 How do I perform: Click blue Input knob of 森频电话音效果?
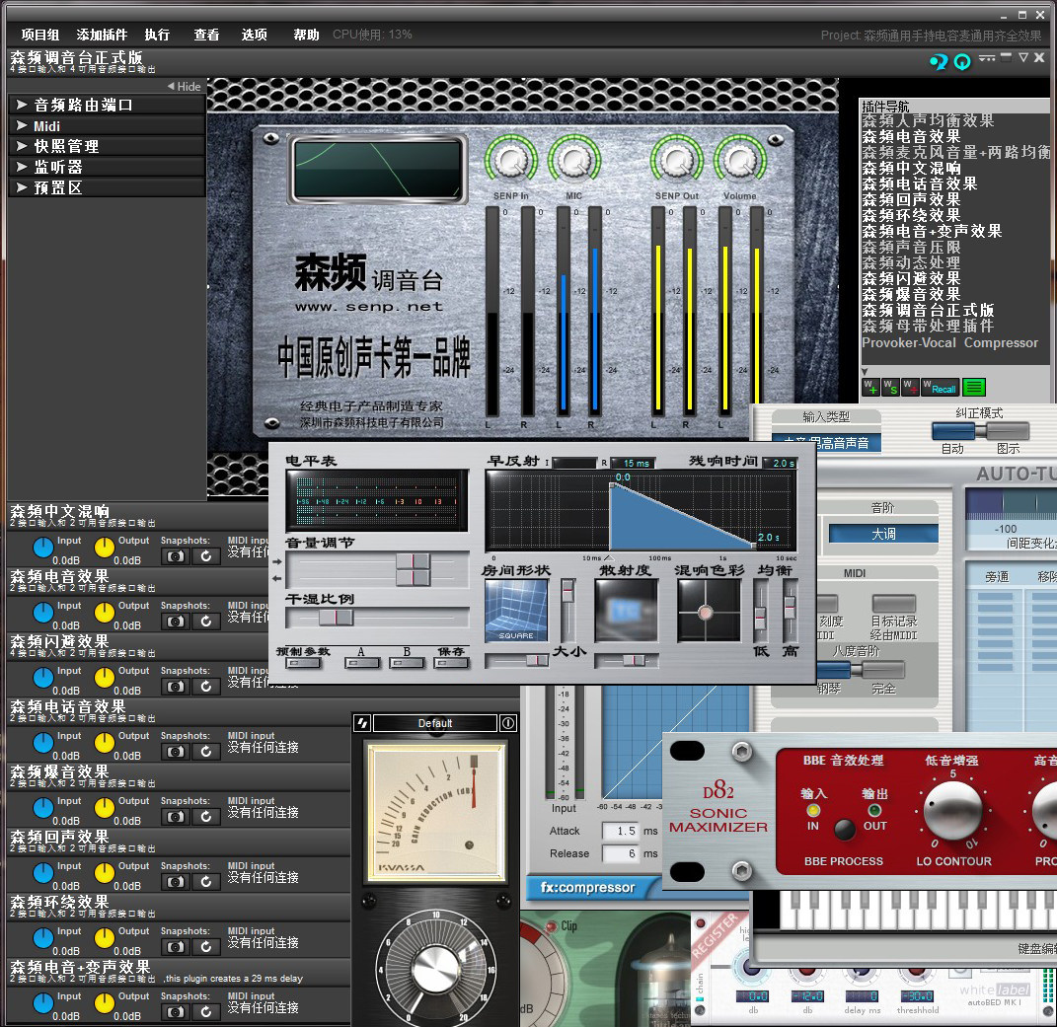coord(43,743)
